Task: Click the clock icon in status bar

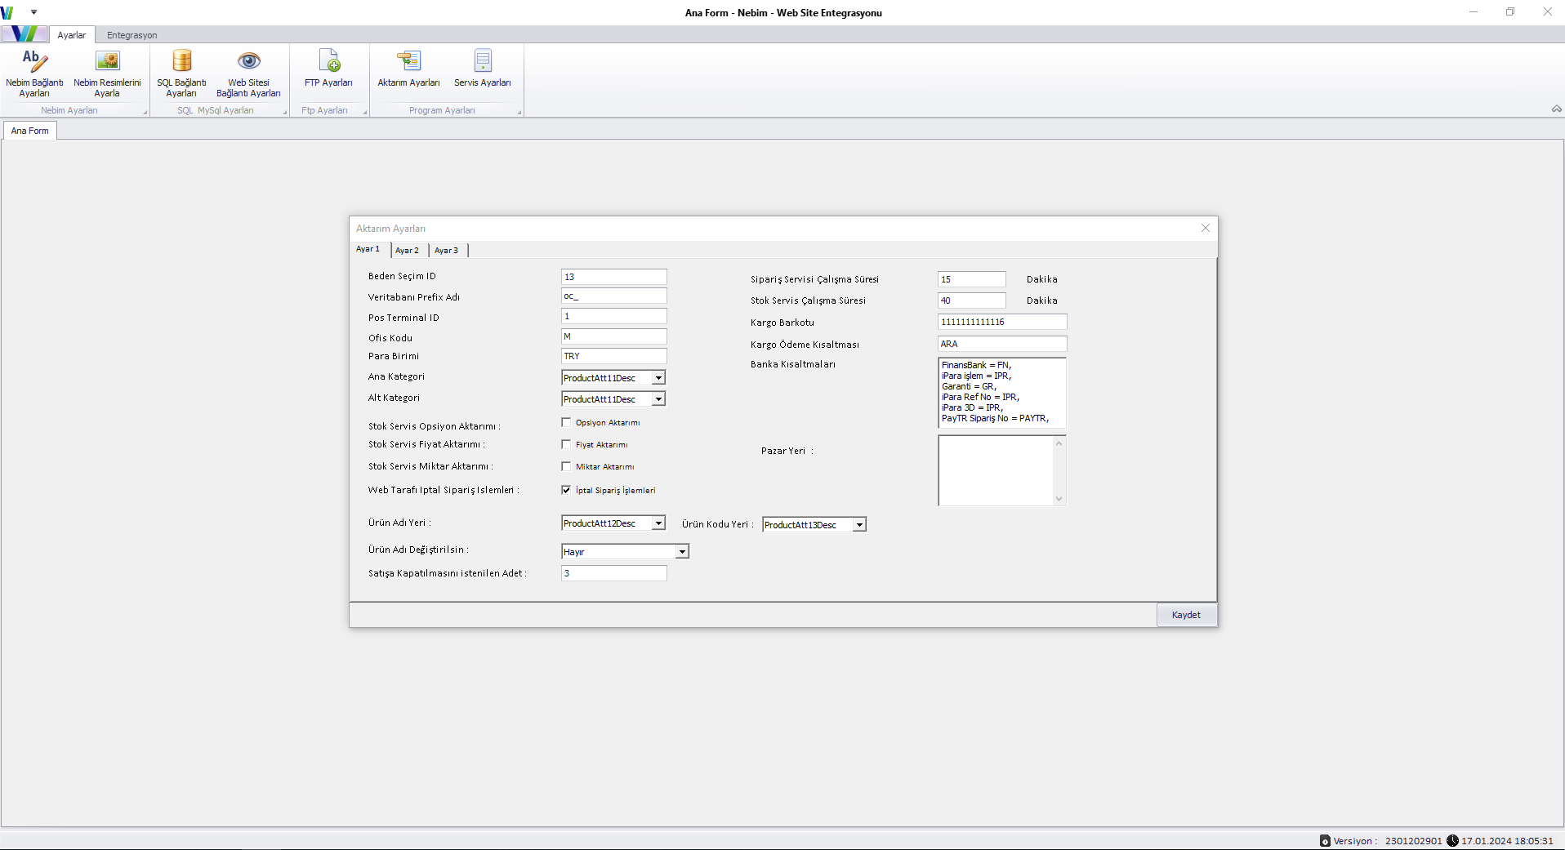Action: point(1452,840)
